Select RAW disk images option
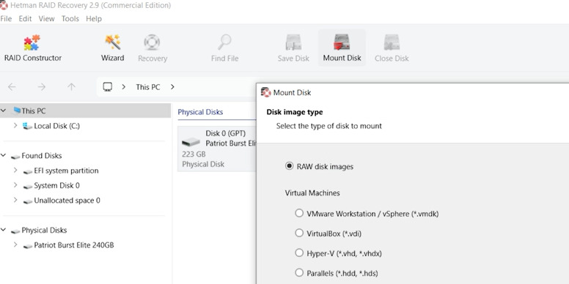This screenshot has height=284, width=569. pyautogui.click(x=289, y=166)
